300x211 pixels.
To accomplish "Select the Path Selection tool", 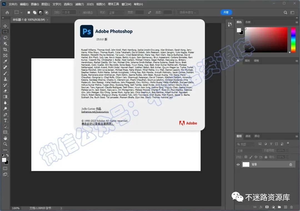I will click(5, 126).
